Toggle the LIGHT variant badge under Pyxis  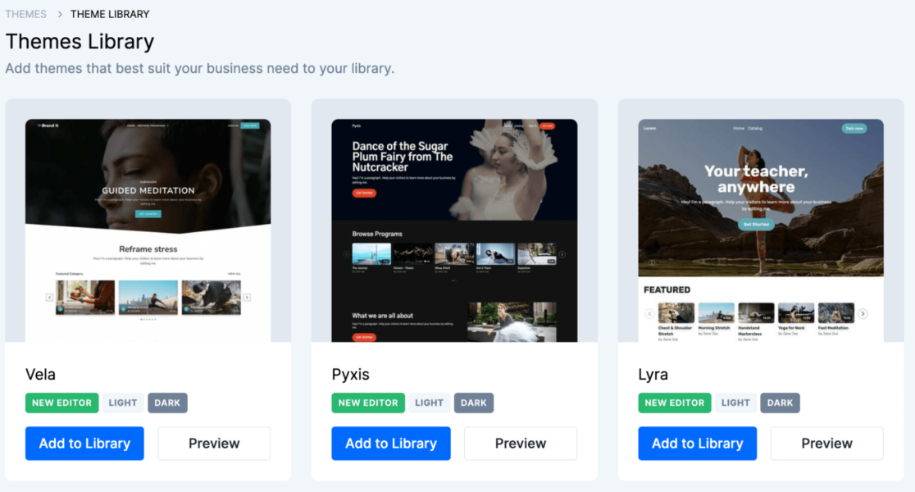point(429,403)
